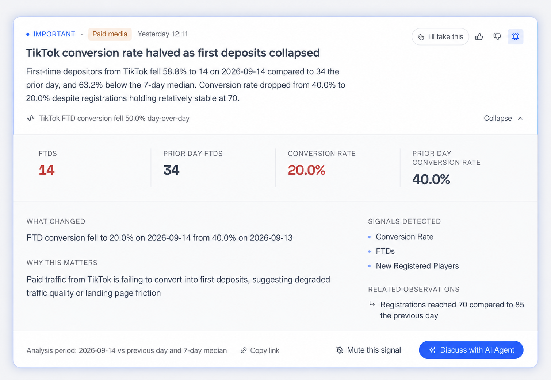Image resolution: width=551 pixels, height=380 pixels.
Task: Click the crossed bell mute icon
Action: (x=340, y=350)
